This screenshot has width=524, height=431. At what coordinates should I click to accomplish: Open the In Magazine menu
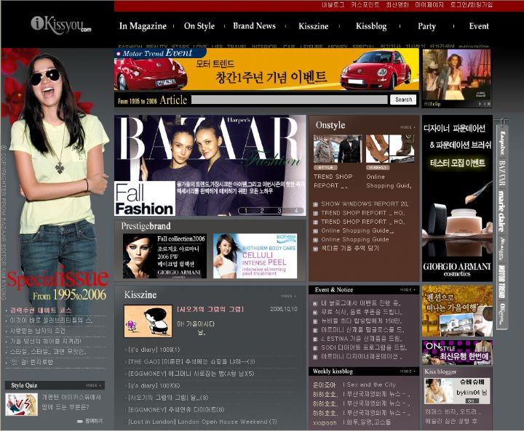point(143,26)
